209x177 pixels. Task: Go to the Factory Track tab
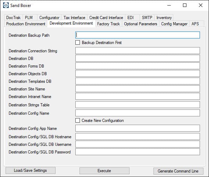[x=108, y=24]
